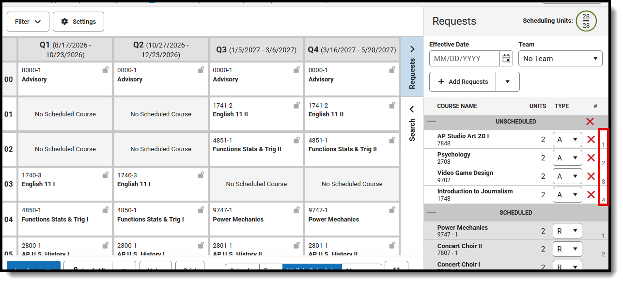Toggle lock on Q4 section 2801-1
Screen dimensions: 623x284
(392, 245)
